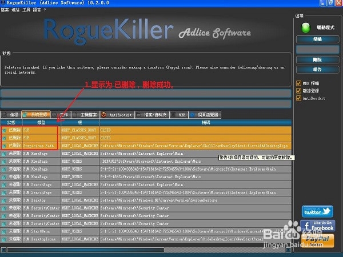Open the 主機檔案 hosts tab

pyautogui.click(x=86, y=115)
